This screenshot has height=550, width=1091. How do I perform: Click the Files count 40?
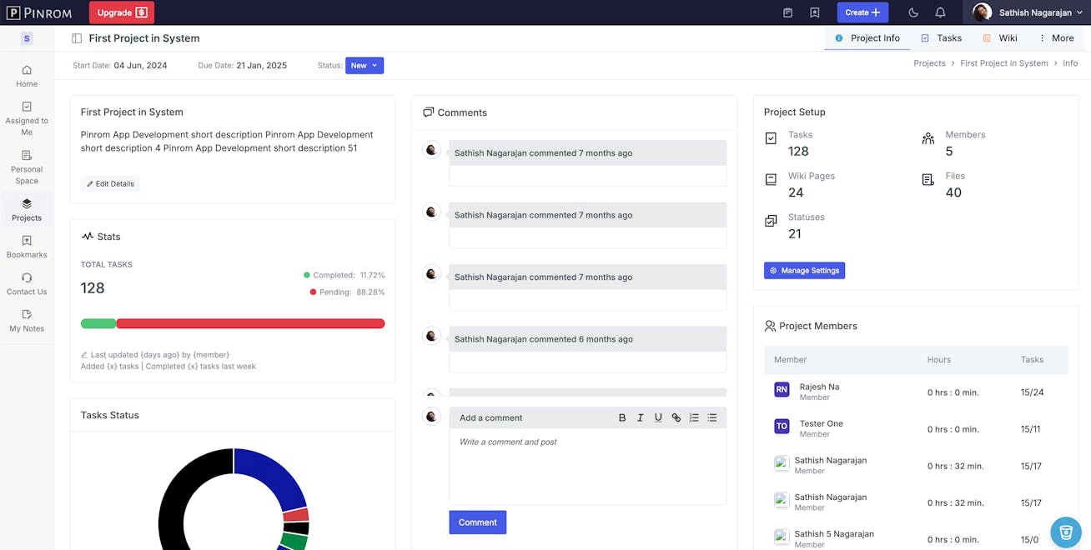pos(953,192)
